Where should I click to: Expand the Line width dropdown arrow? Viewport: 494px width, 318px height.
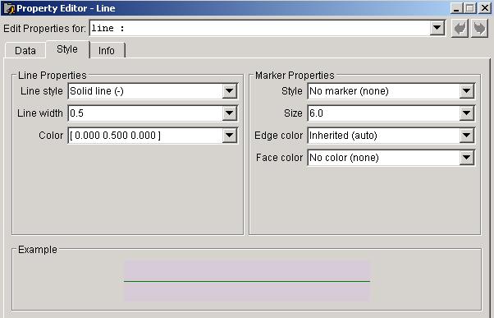230,113
